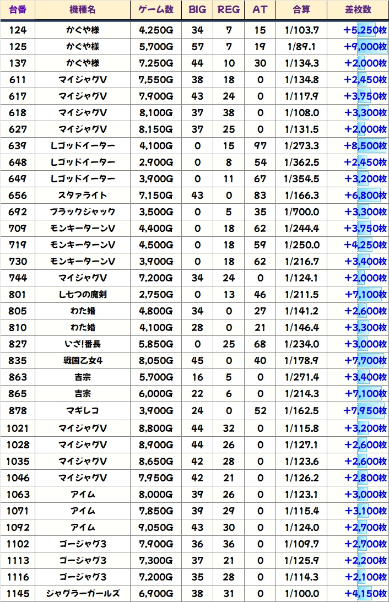Click the 合算 column header
The image size is (389, 602).
click(301, 9)
